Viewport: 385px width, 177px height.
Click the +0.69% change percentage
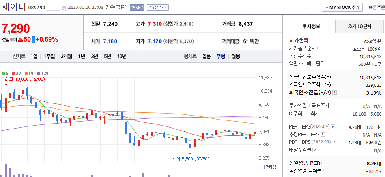point(47,39)
